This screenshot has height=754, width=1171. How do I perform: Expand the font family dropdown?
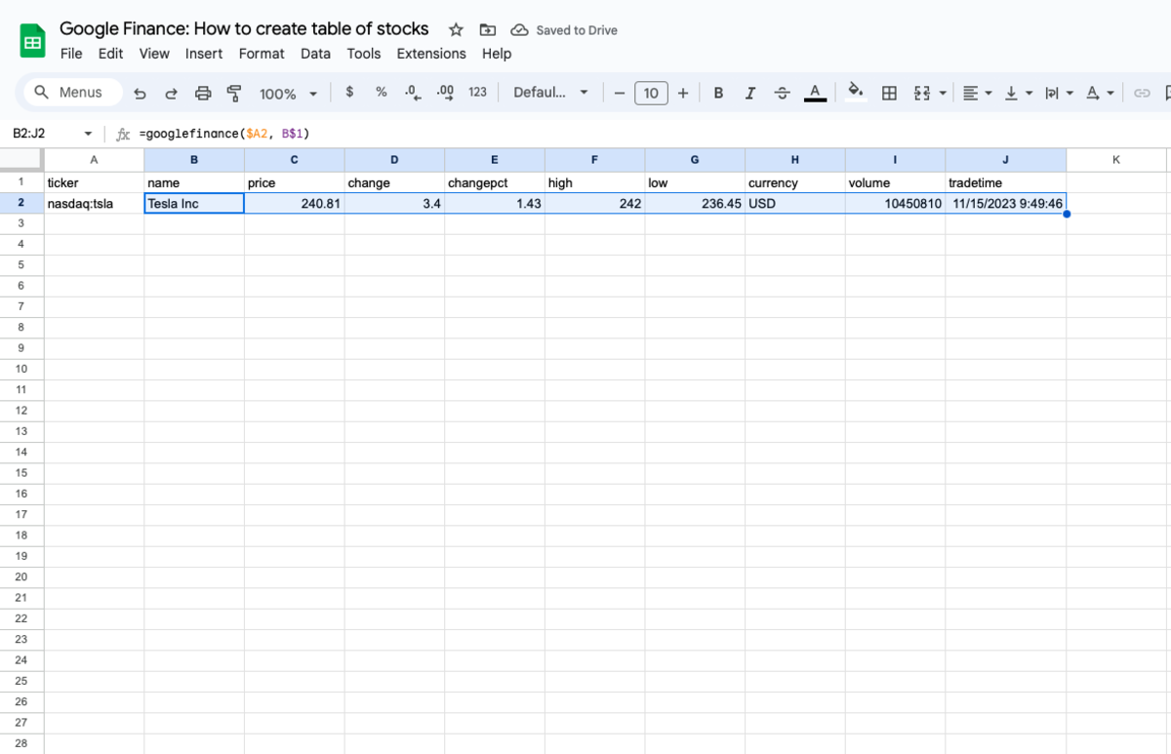point(550,93)
